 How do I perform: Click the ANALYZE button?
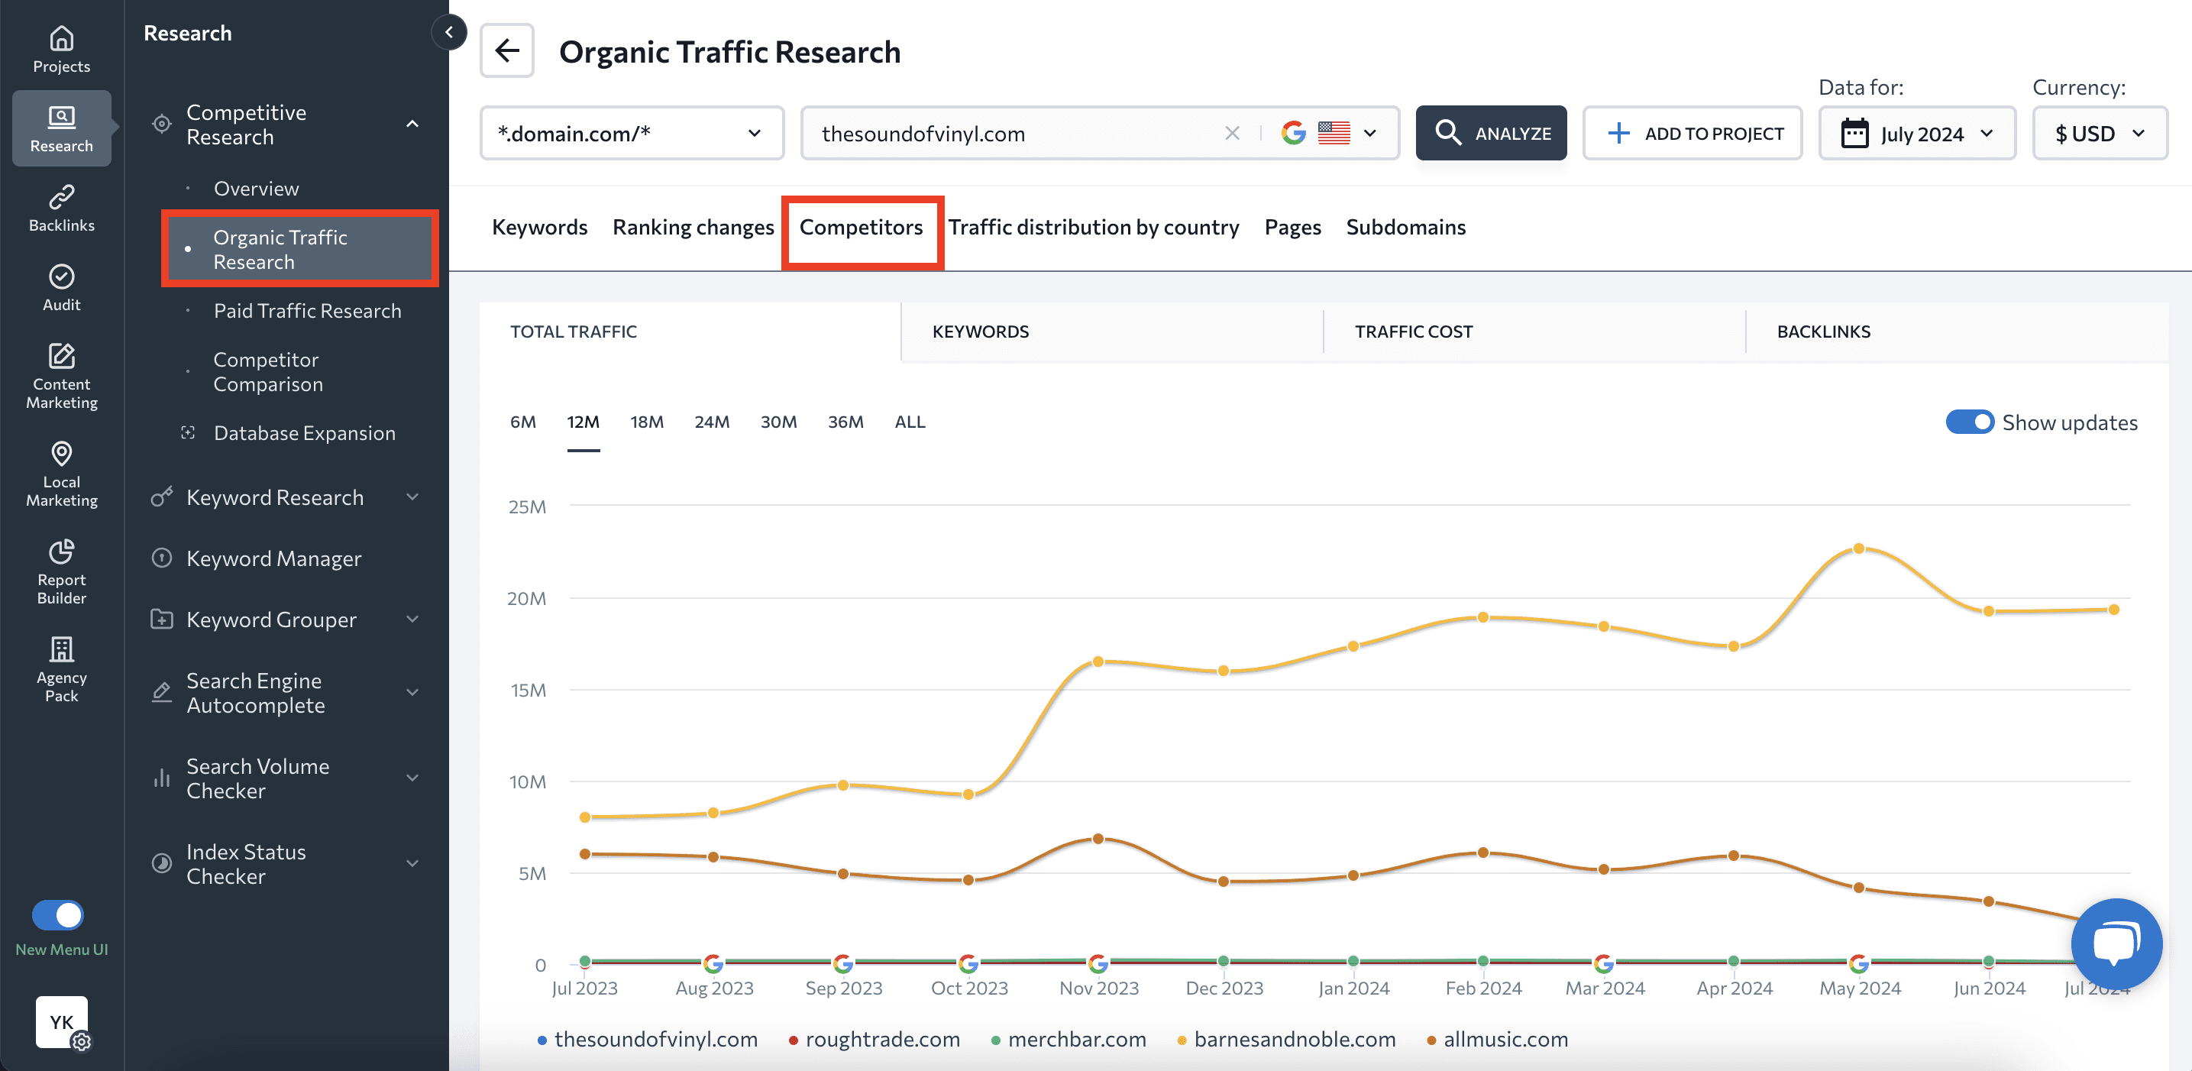tap(1491, 133)
